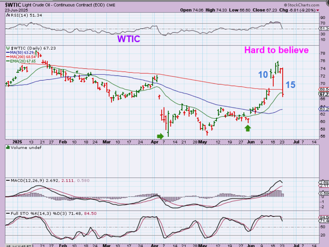The image size is (329, 247).
Task: Click the 58 level on price axis
Action: click(x=323, y=129)
